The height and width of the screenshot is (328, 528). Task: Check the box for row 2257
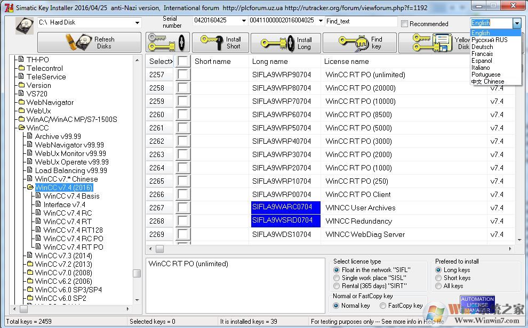tap(183, 75)
